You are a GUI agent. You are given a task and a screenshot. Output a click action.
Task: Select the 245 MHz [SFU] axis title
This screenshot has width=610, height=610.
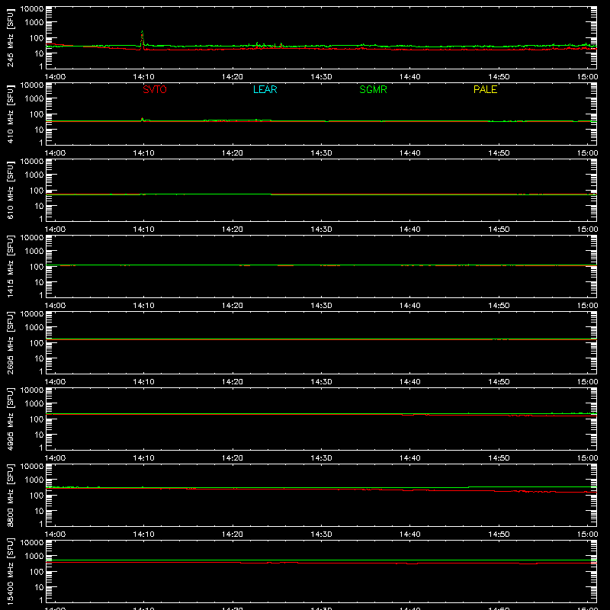(x=10, y=37)
